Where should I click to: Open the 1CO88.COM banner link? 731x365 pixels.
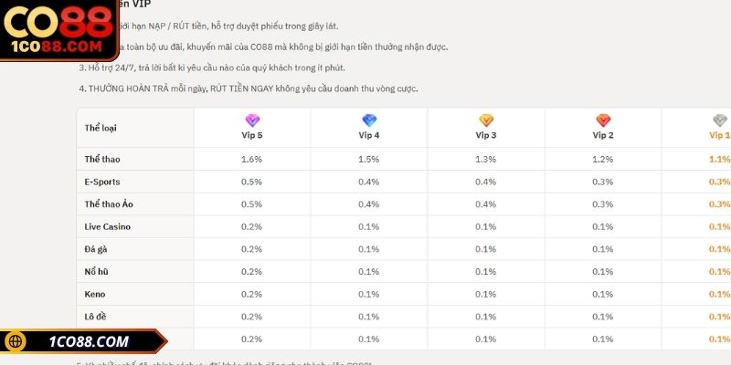83,341
